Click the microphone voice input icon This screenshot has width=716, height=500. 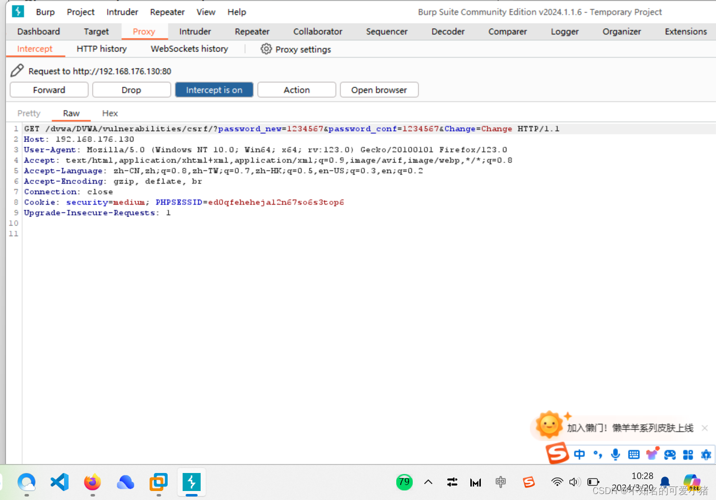pos(615,454)
